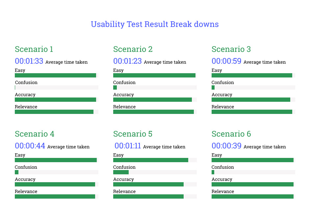This screenshot has height=217, width=310.
Task: Click the Scenario 5 Confusion bar
Action: tap(155, 172)
